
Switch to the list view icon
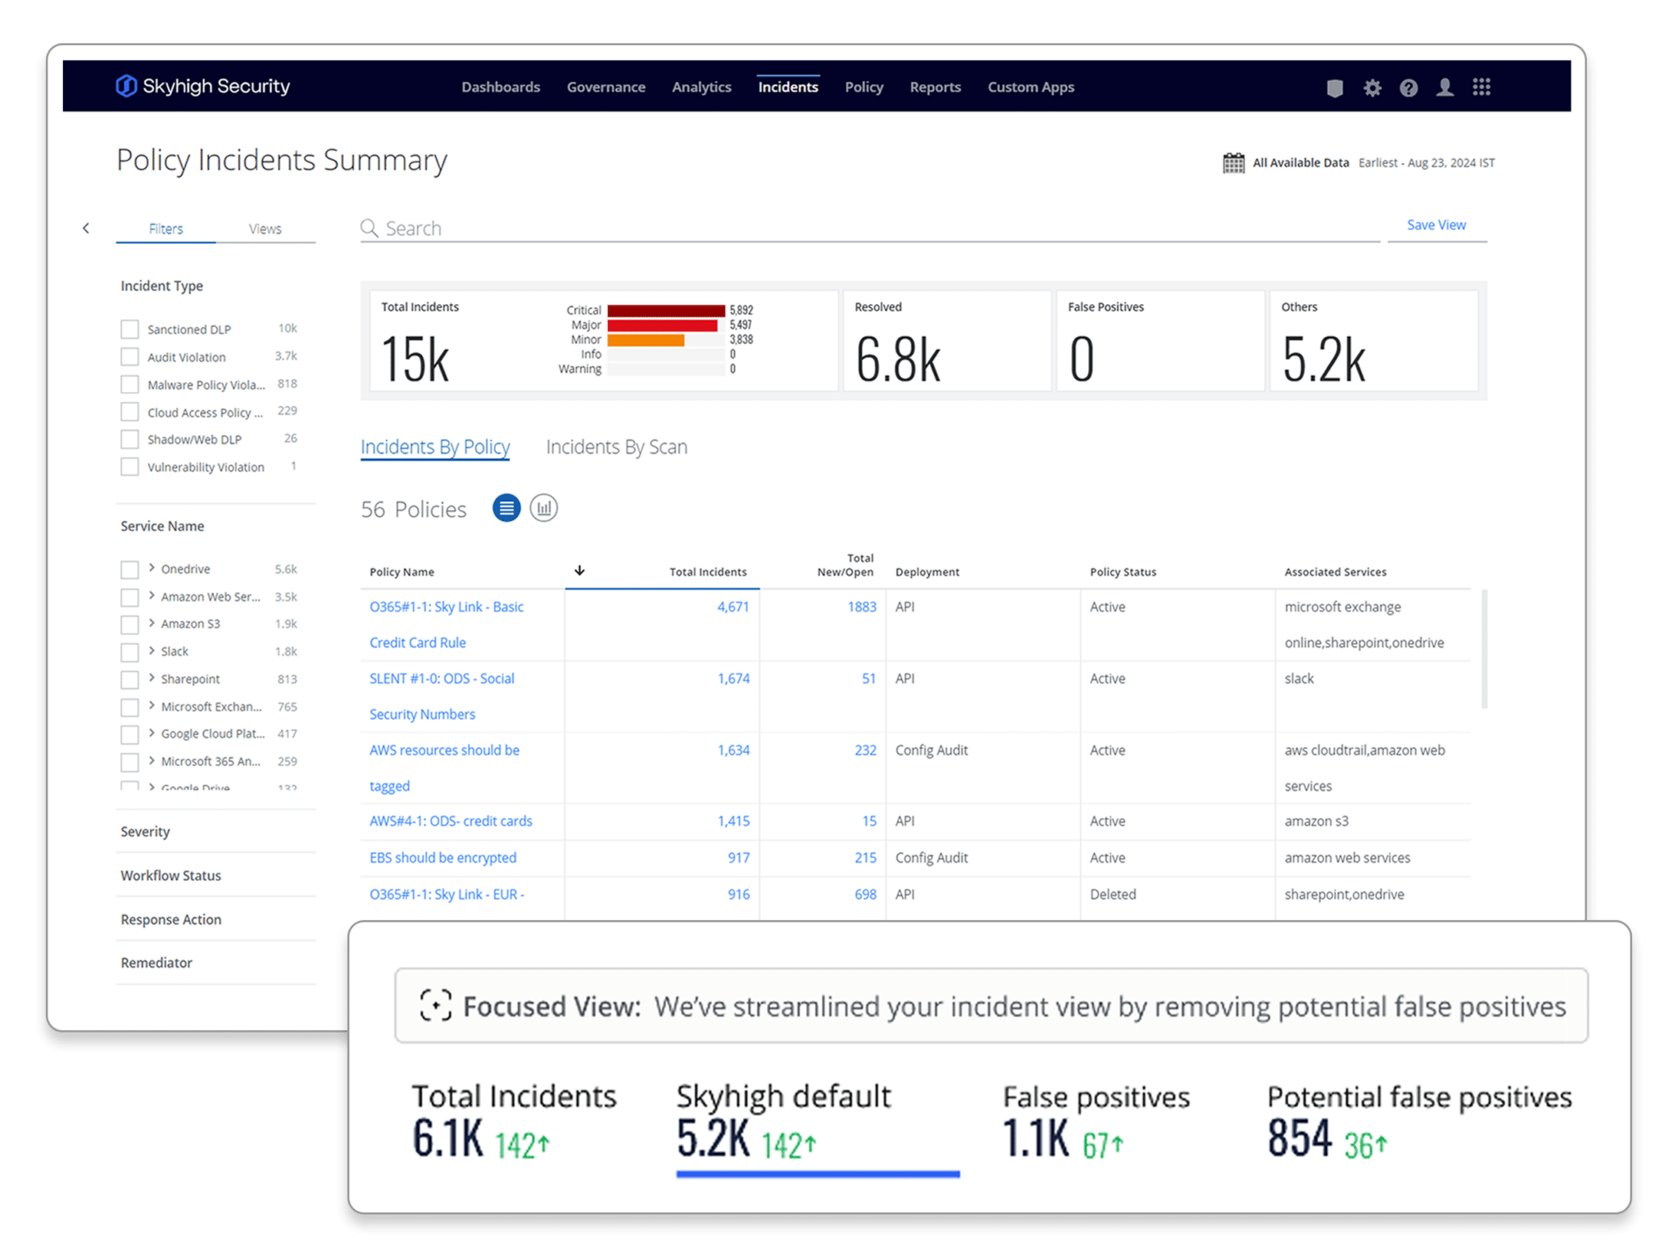click(x=506, y=508)
